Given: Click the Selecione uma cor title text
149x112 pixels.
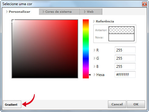Looking at the screenshot, I should (x=17, y=4).
